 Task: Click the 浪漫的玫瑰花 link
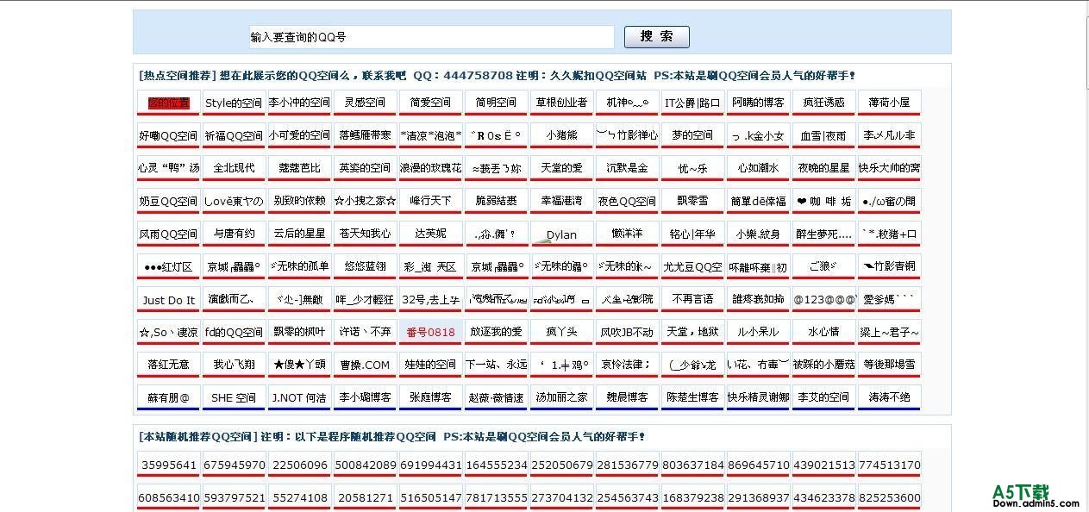coord(430,168)
